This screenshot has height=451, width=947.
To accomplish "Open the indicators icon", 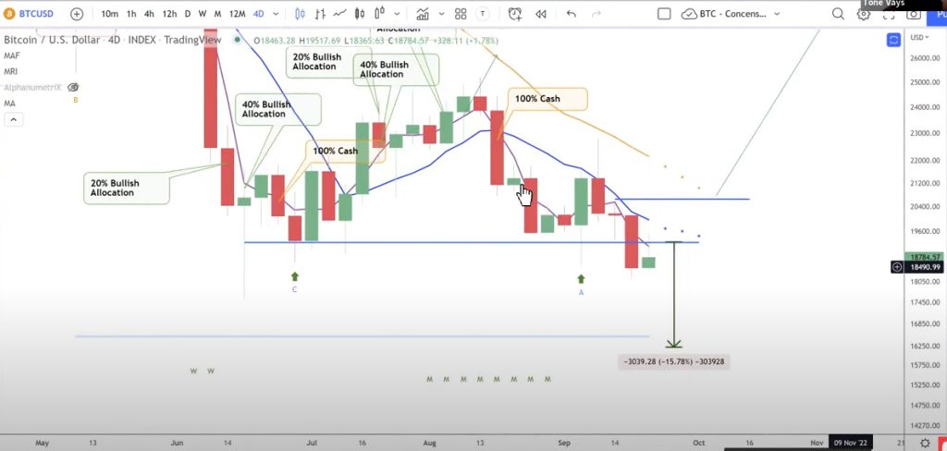I will (x=422, y=13).
